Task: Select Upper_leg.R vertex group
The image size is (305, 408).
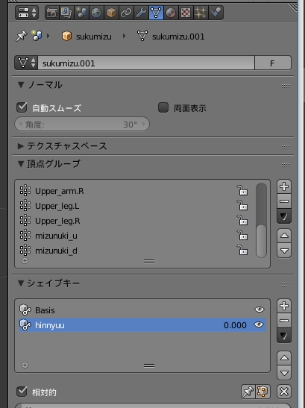Action: [127, 221]
